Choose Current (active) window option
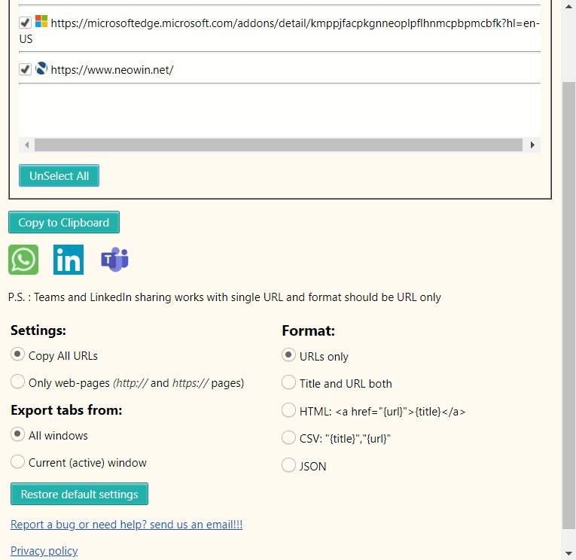This screenshot has width=576, height=560. tap(18, 461)
